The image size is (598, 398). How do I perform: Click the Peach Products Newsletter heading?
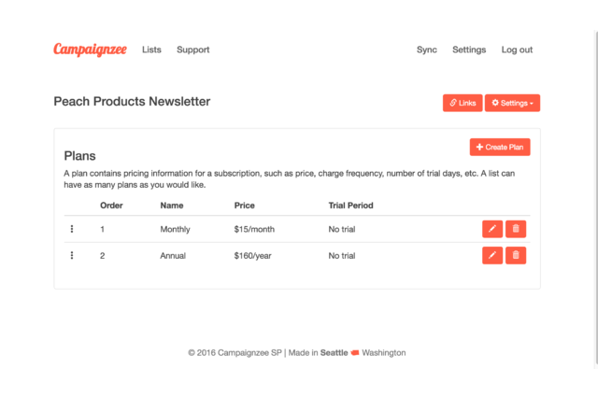click(132, 101)
